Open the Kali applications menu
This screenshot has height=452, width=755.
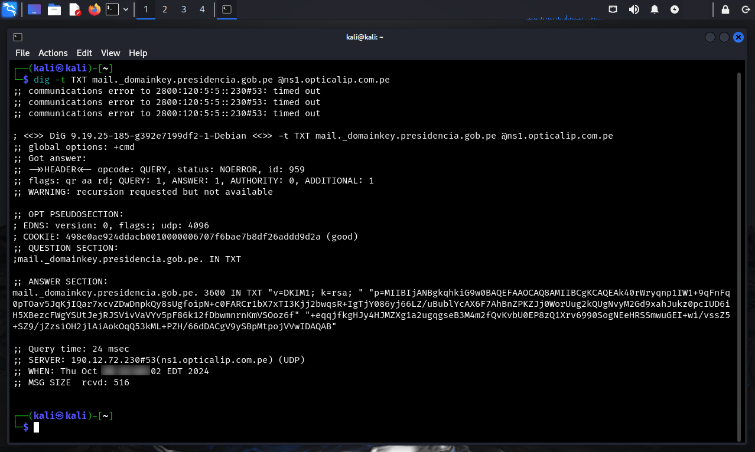(9, 9)
